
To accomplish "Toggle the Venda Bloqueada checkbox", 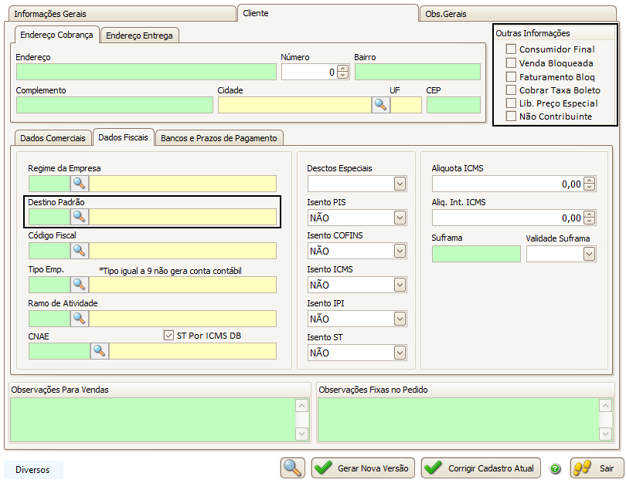I will 511,62.
